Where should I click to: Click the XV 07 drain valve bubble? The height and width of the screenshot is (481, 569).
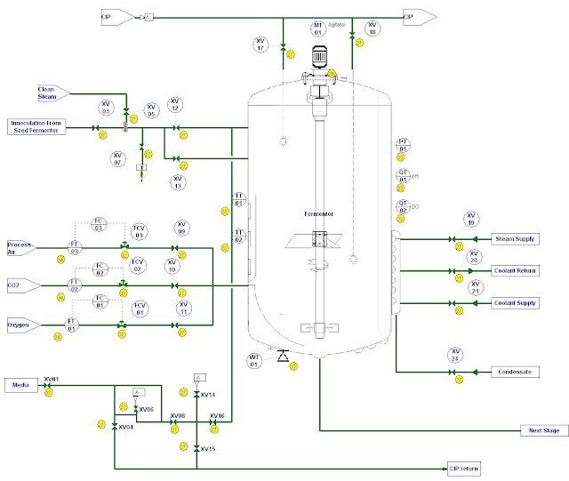click(x=117, y=159)
